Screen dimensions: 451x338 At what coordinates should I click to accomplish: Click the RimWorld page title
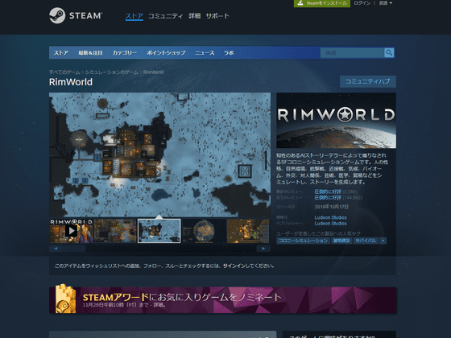coord(71,82)
